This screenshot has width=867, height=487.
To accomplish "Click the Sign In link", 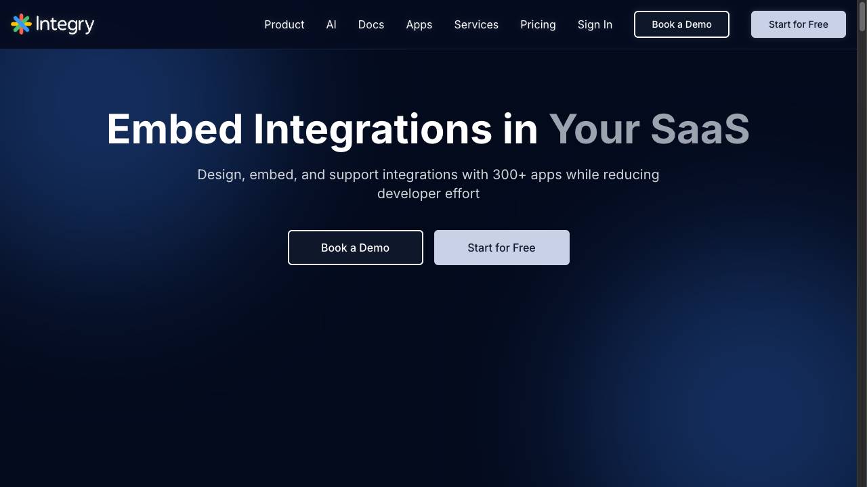I will [x=595, y=24].
